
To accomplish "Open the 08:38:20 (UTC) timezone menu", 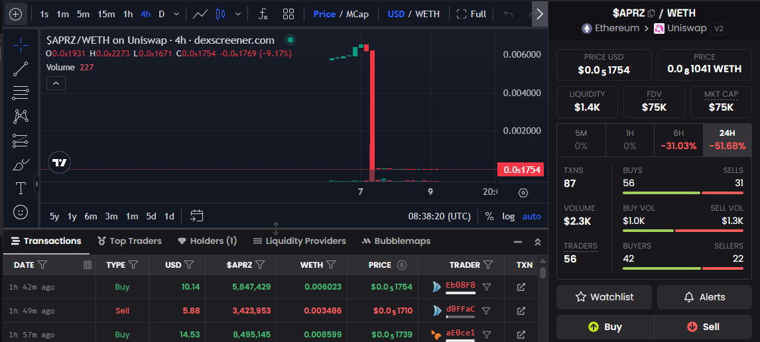I will [440, 217].
